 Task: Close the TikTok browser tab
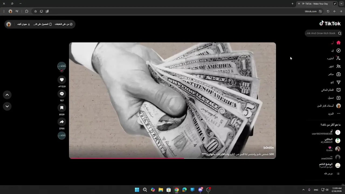coord(299,4)
